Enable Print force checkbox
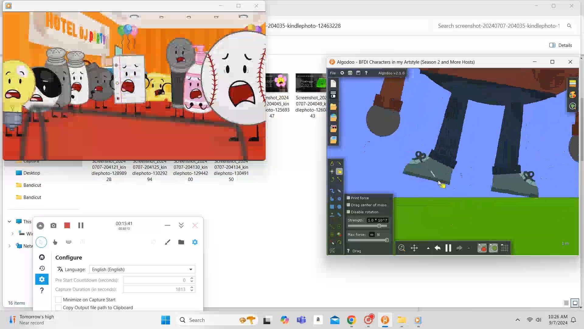Screen dimensions: 584x329 (349, 198)
